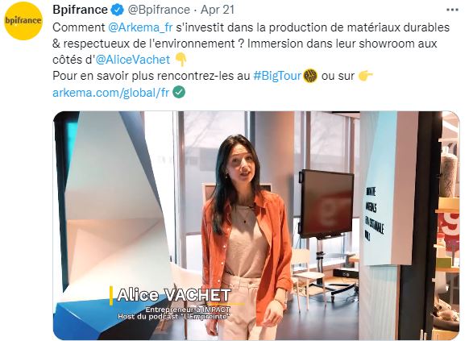Viewport: 469px width, 341px height.
Task: Click the Apr 21 tweet timestamp
Action: (218, 10)
